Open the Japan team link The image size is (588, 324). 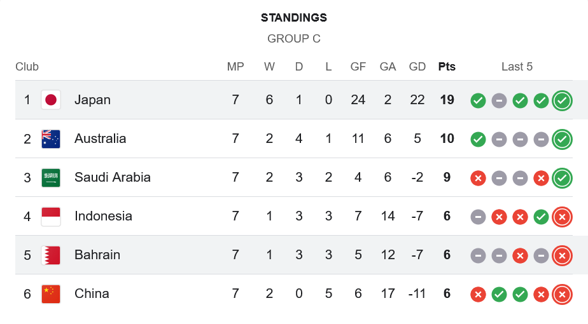tap(92, 100)
